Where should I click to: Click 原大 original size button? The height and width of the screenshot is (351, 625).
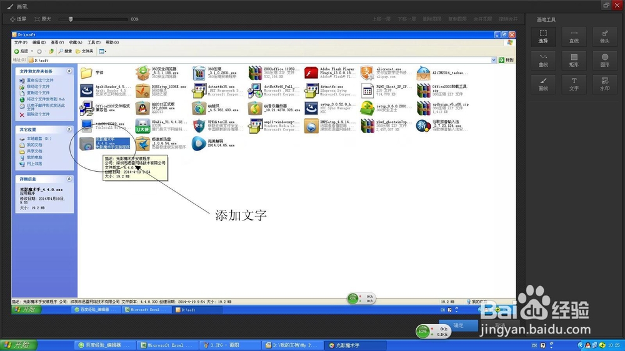point(42,19)
